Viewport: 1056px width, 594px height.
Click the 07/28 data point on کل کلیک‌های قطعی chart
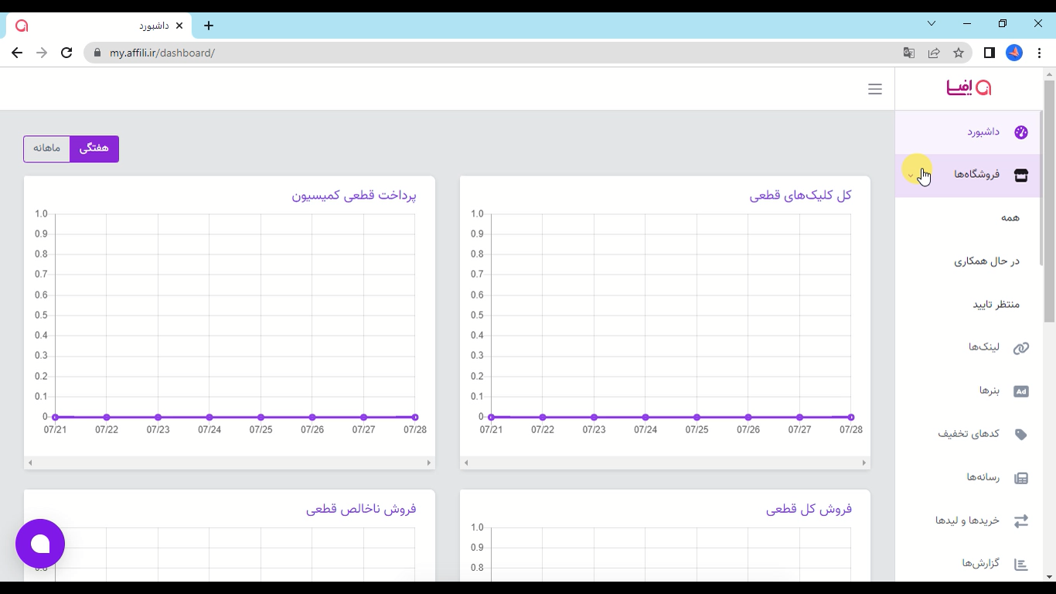tap(851, 418)
